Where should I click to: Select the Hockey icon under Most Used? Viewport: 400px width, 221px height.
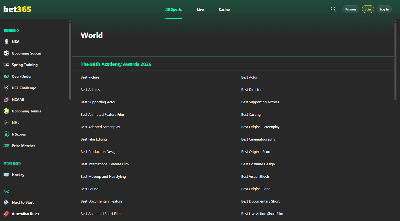tap(6, 174)
